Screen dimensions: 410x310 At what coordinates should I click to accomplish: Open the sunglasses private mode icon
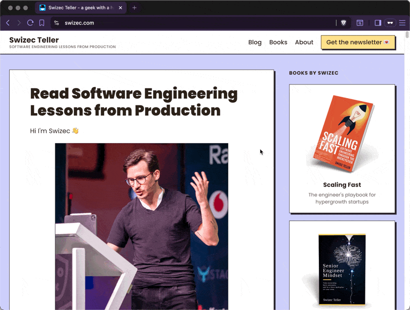(x=390, y=23)
